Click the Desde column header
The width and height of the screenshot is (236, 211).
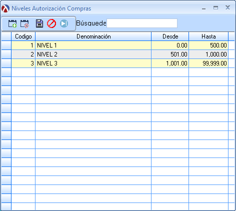[170, 36]
